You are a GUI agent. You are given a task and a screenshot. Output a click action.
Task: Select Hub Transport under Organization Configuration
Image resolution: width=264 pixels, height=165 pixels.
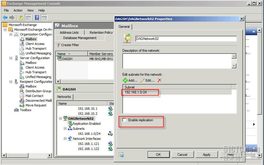36,48
